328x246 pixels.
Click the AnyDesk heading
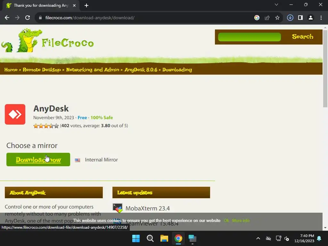pos(51,109)
